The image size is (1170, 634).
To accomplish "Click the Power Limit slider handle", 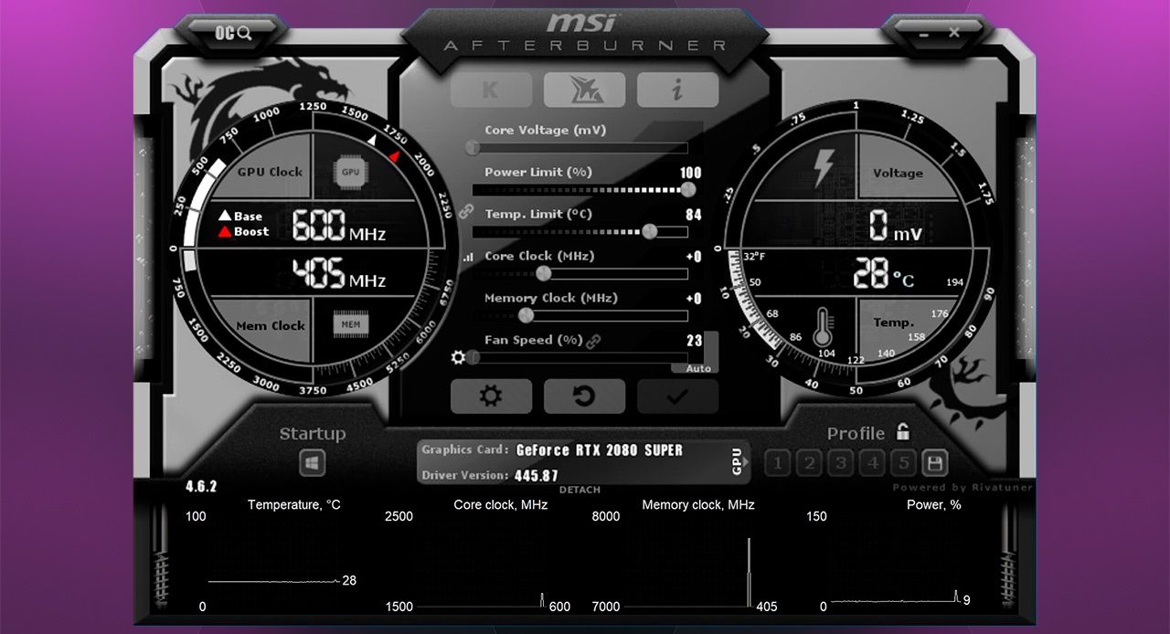I will click(x=687, y=189).
